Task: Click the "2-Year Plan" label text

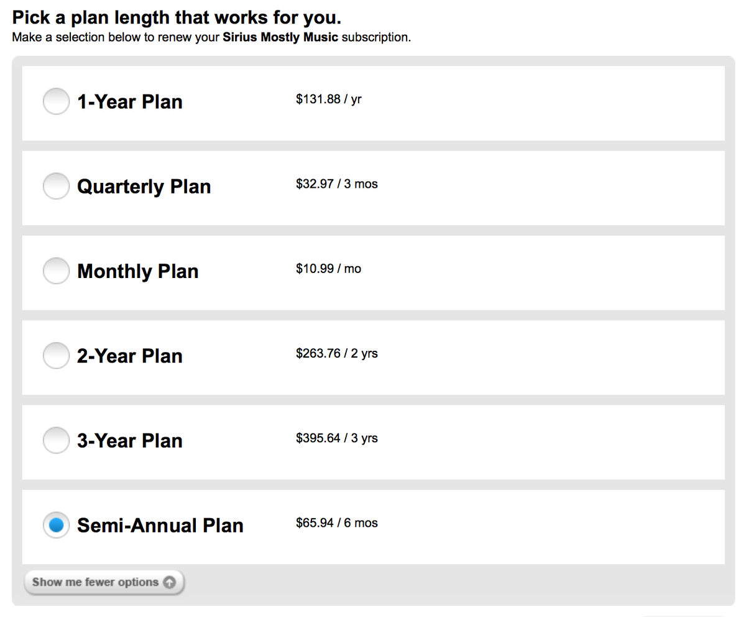Action: (129, 356)
